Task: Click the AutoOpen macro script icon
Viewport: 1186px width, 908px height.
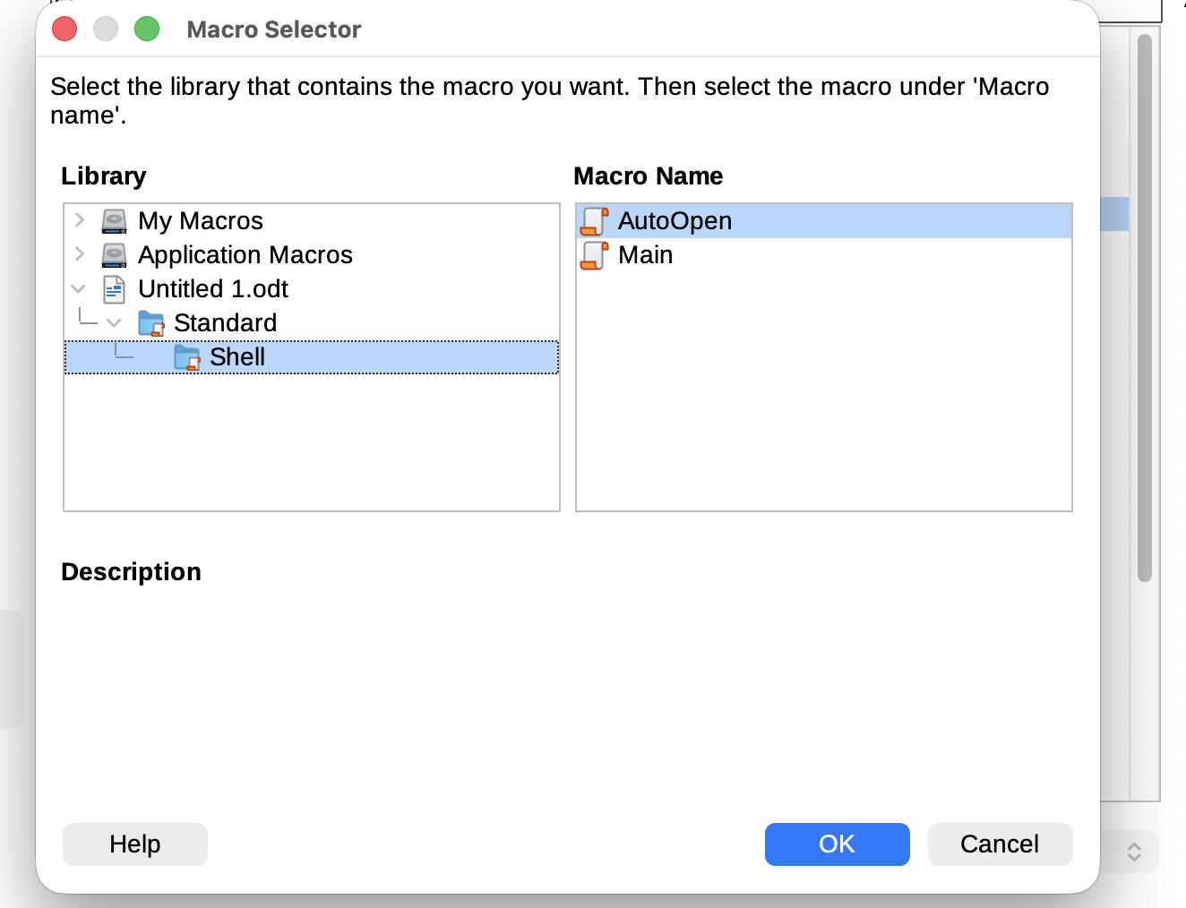Action: [595, 221]
